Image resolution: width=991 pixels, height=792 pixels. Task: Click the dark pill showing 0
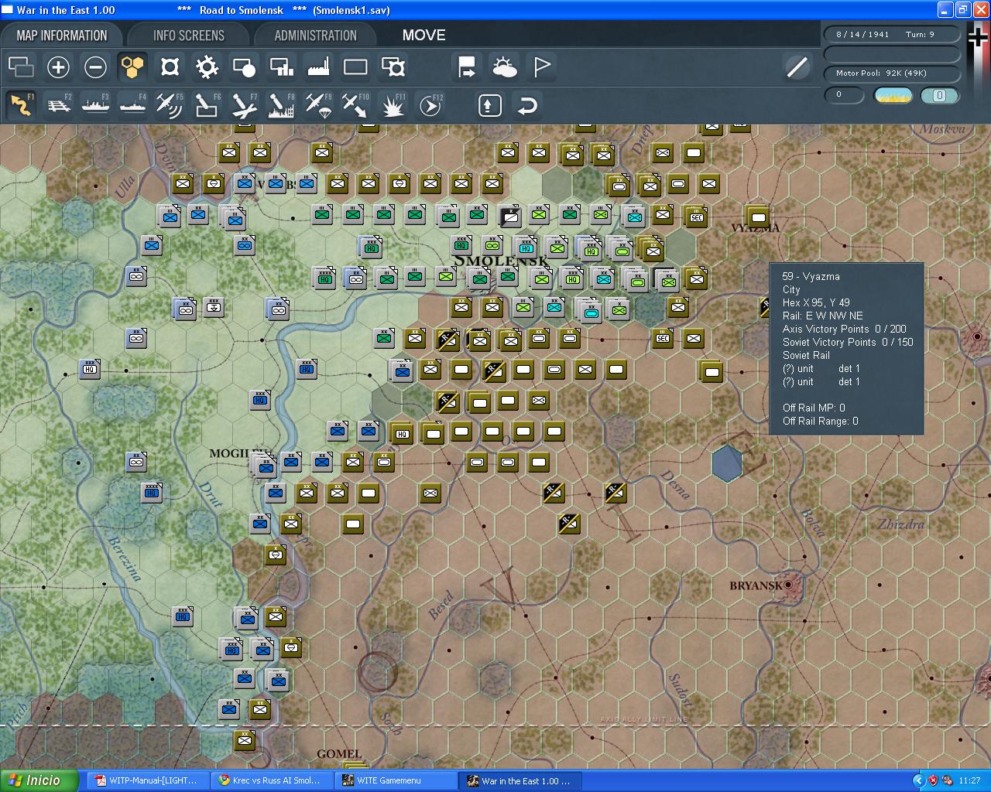(x=843, y=95)
